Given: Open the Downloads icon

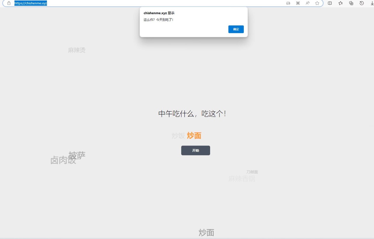Looking at the screenshot, I should pyautogui.click(x=372, y=3).
